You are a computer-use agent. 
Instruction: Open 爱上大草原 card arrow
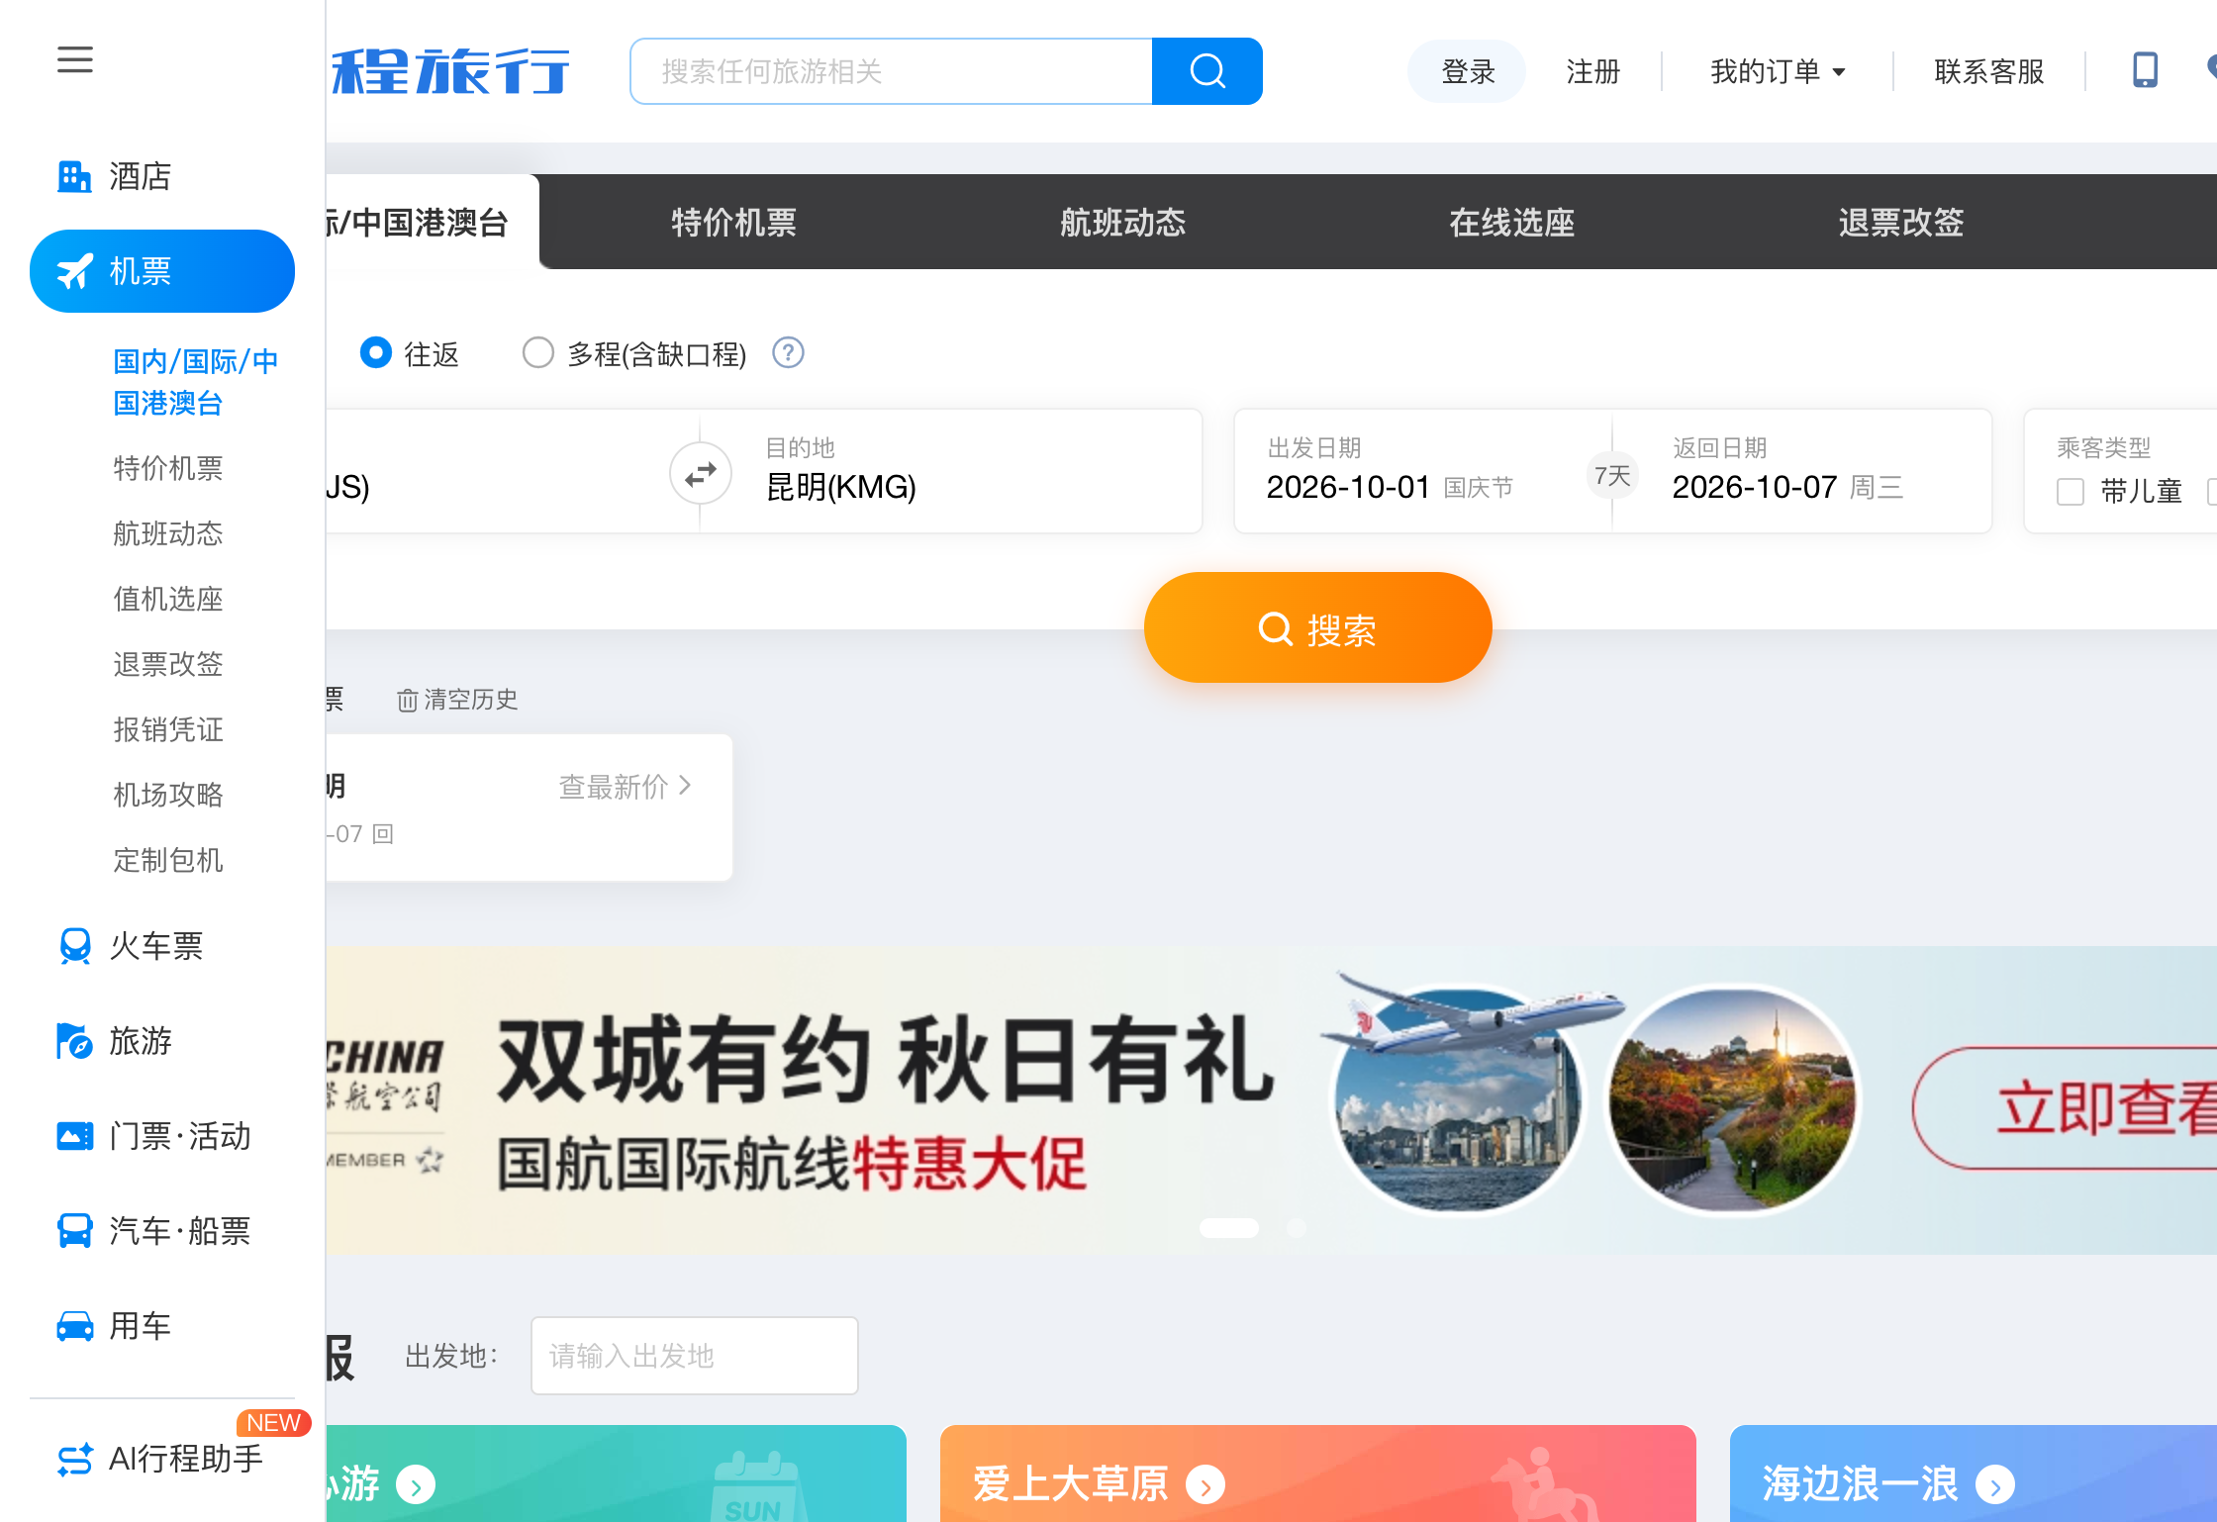click(x=1205, y=1484)
